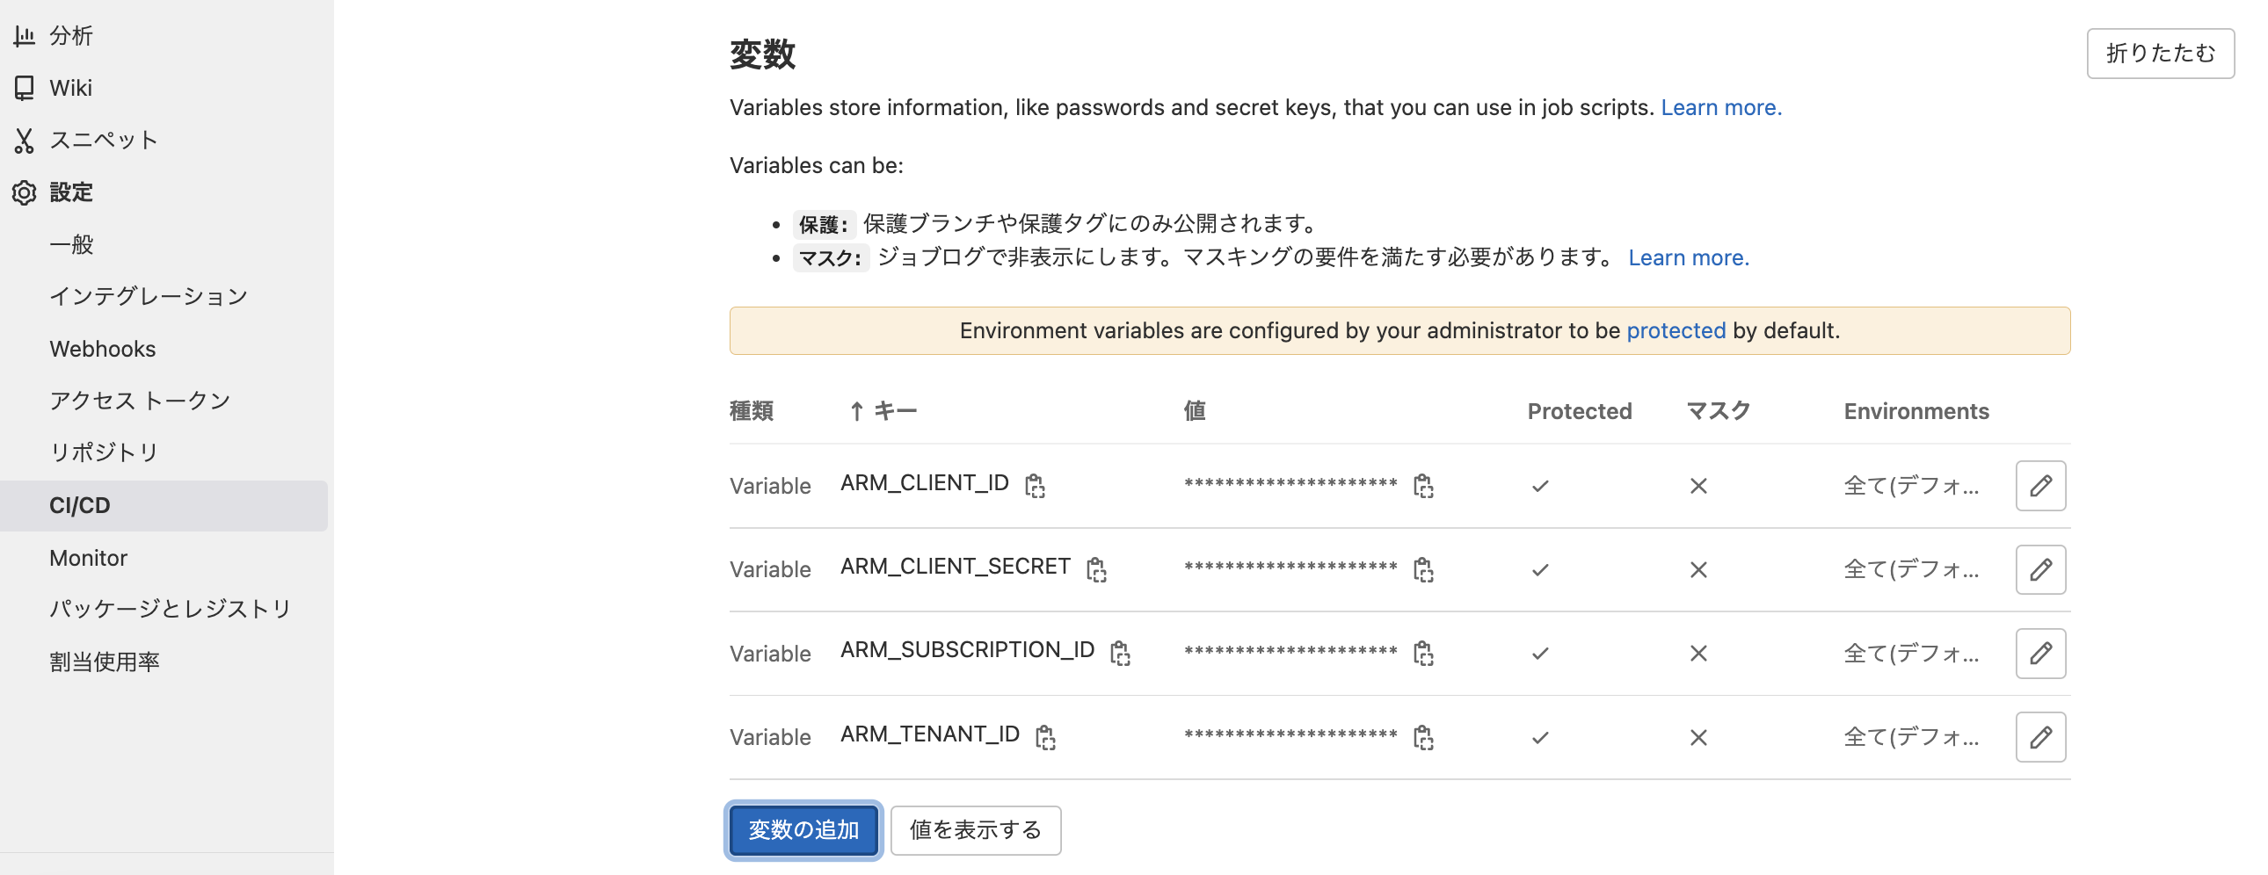This screenshot has height=875, width=2268.
Task: Open the Learn more link about masking
Action: (1688, 257)
